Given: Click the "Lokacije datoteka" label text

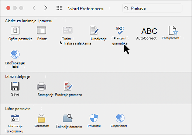Looking at the screenshot, I should click(69, 127).
